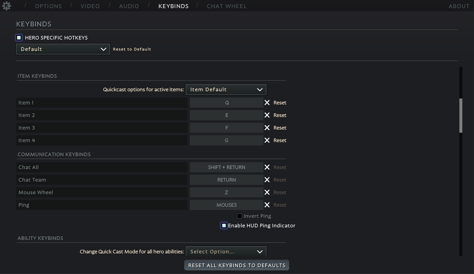Unbind the Ping key using X

point(267,205)
